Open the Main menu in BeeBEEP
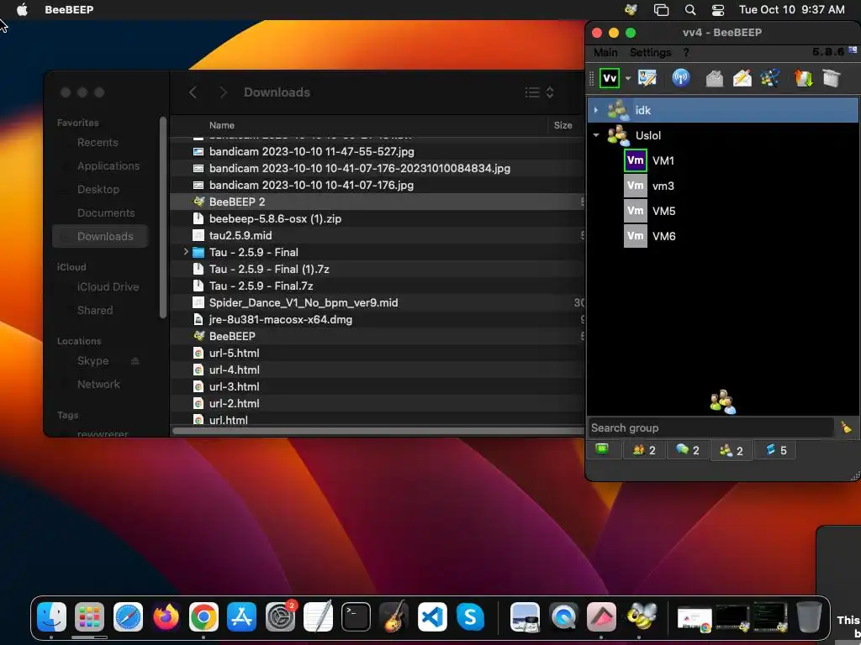 605,52
